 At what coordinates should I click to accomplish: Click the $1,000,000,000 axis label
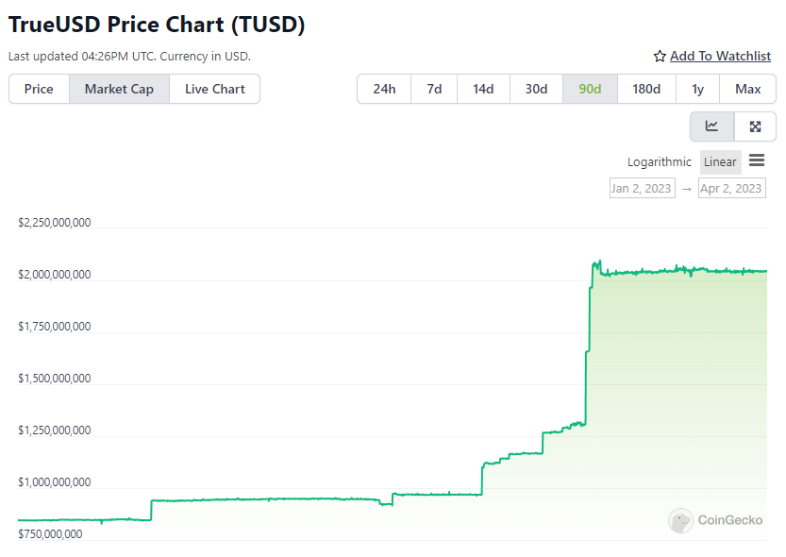[x=55, y=482]
